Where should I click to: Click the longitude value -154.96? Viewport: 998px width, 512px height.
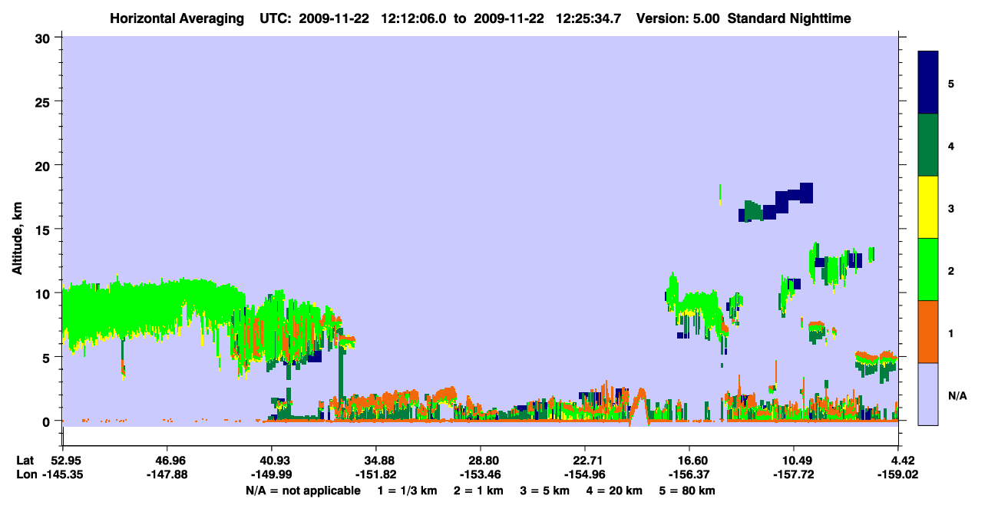click(x=585, y=475)
